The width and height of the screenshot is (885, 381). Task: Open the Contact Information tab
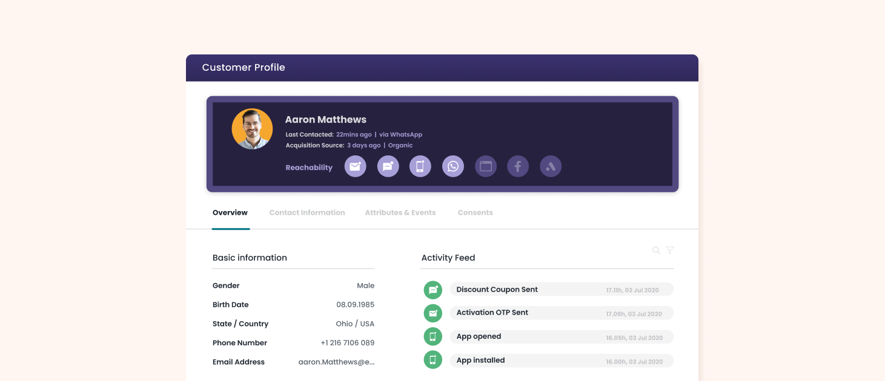pos(307,213)
